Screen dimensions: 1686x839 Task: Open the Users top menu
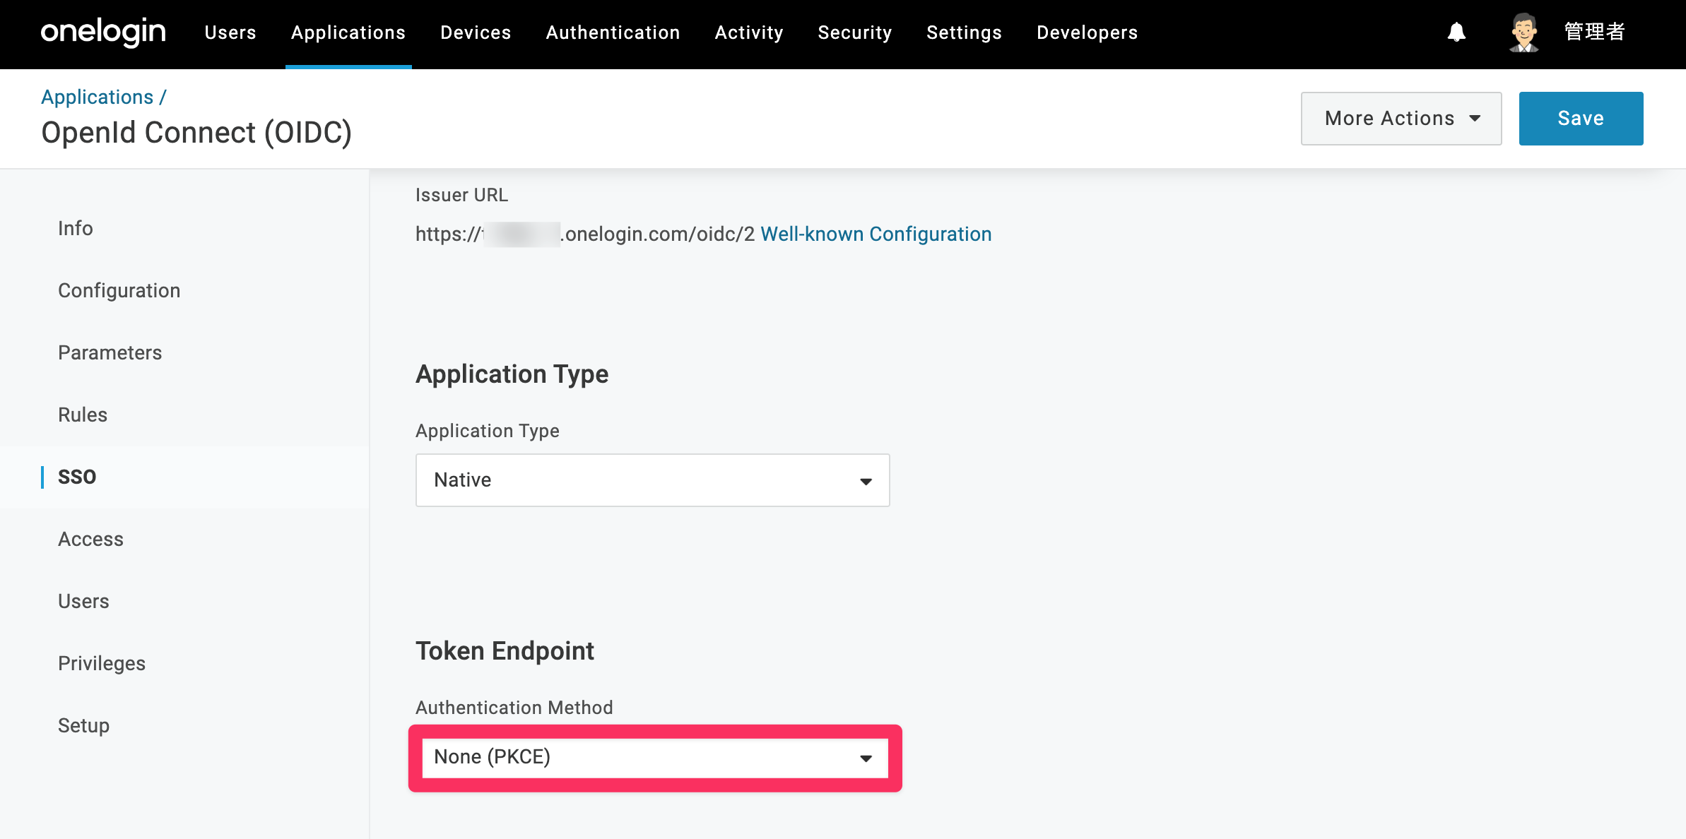click(230, 32)
